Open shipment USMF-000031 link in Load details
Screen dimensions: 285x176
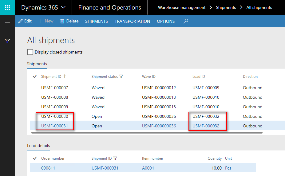(x=105, y=168)
